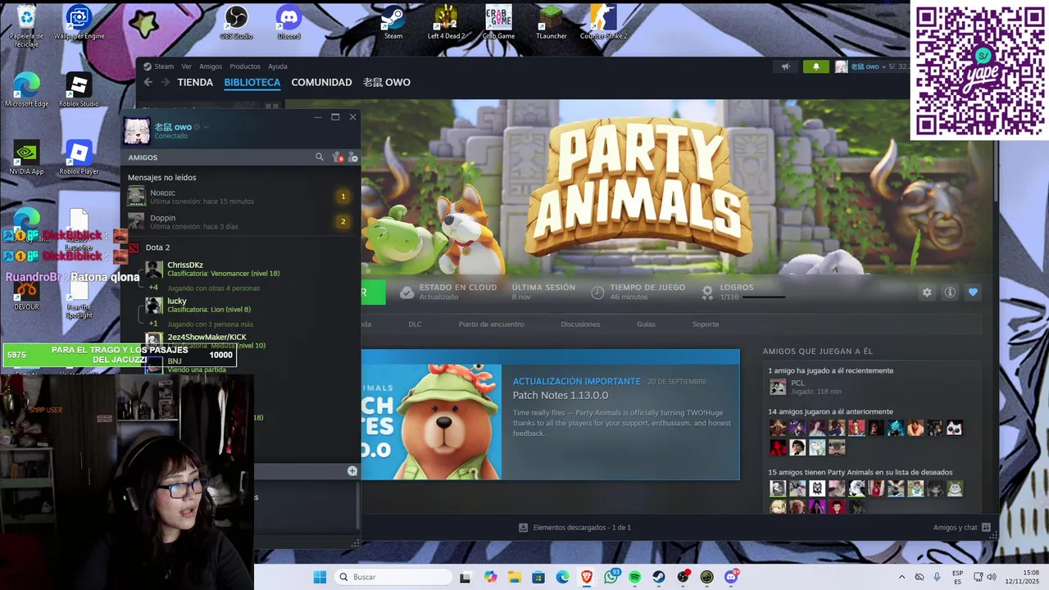Open Doppin's unread chat
Viewport: 1049px width, 590px height.
(x=240, y=221)
